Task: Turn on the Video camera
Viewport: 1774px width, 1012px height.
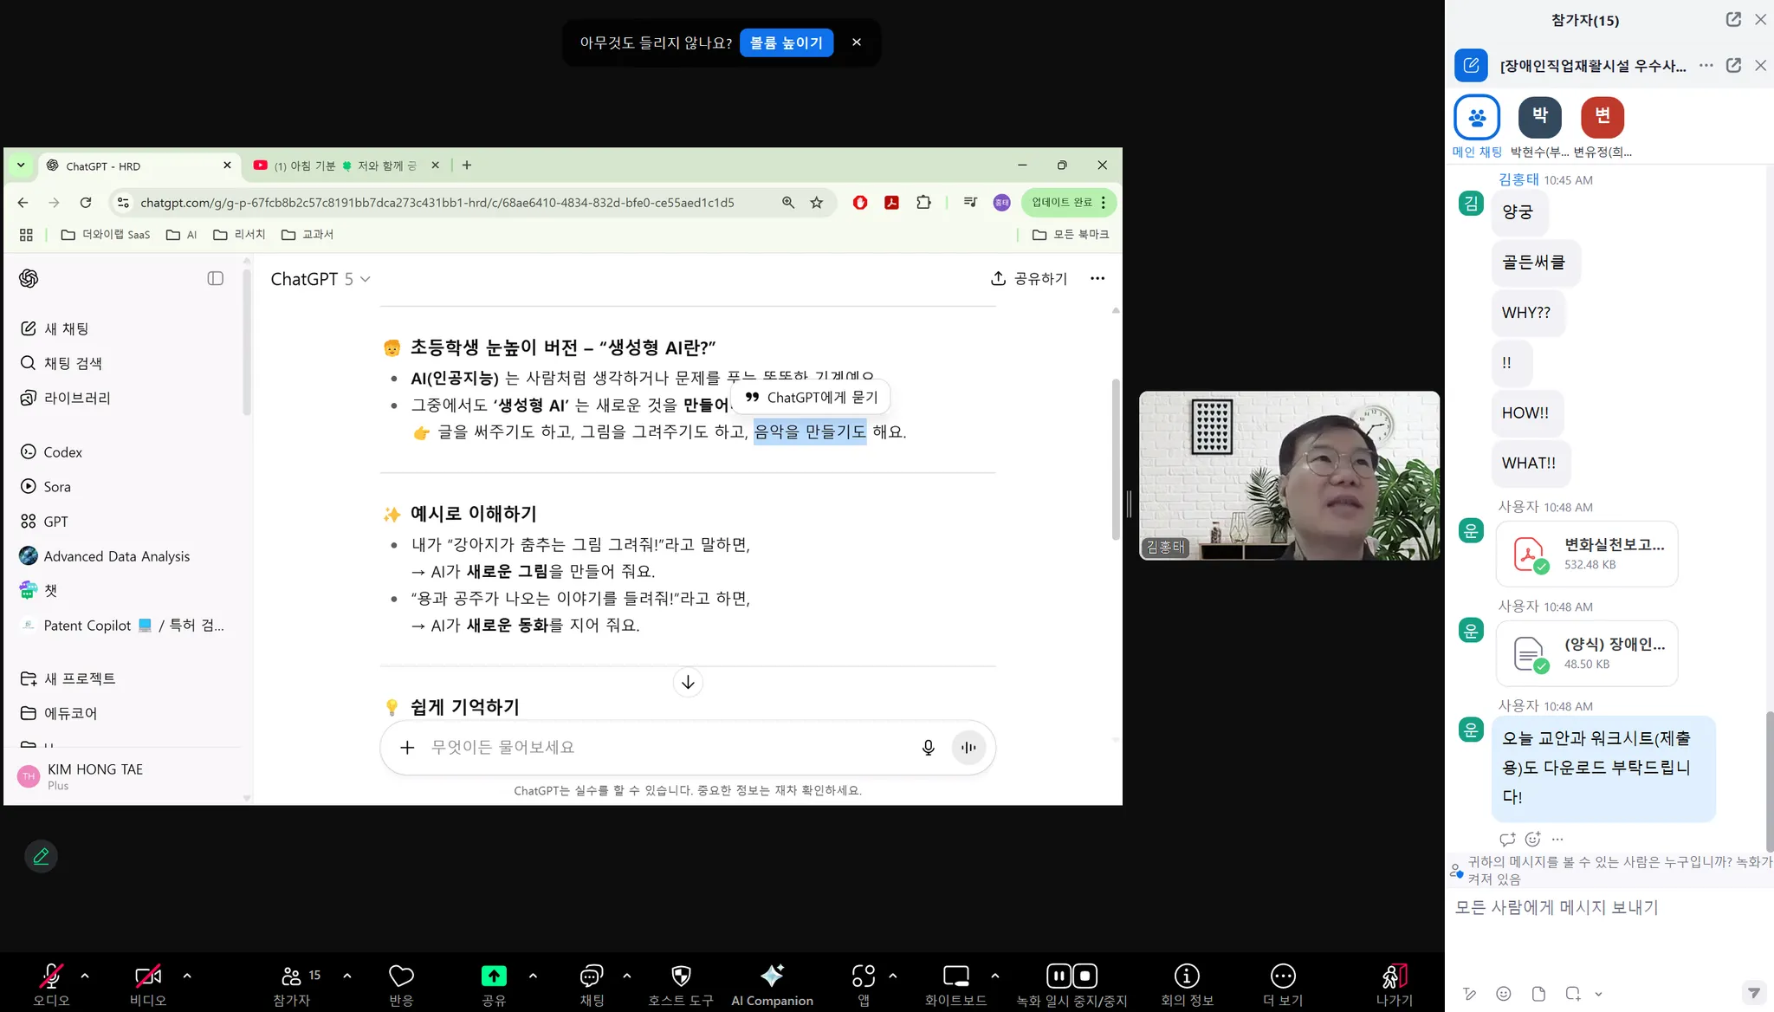Action: pos(147,976)
